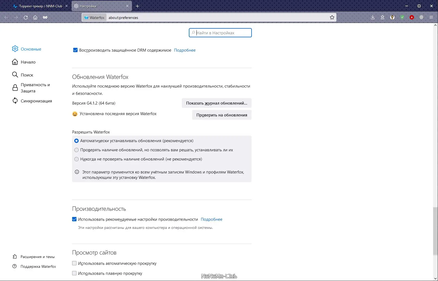Image resolution: width=438 pixels, height=281 pixels.
Task: Open Подробнее link next to DRM option
Action: point(185,50)
